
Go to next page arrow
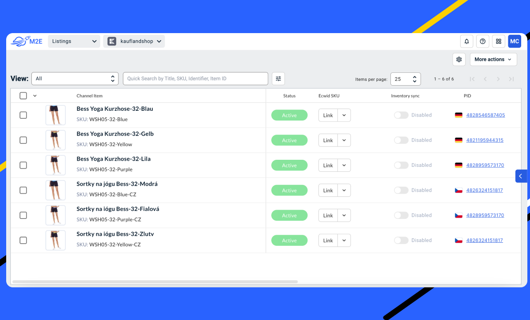498,79
